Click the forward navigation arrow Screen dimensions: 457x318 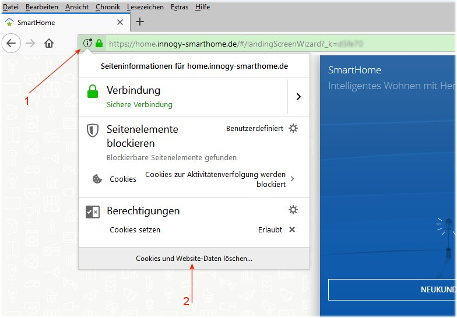(30, 43)
